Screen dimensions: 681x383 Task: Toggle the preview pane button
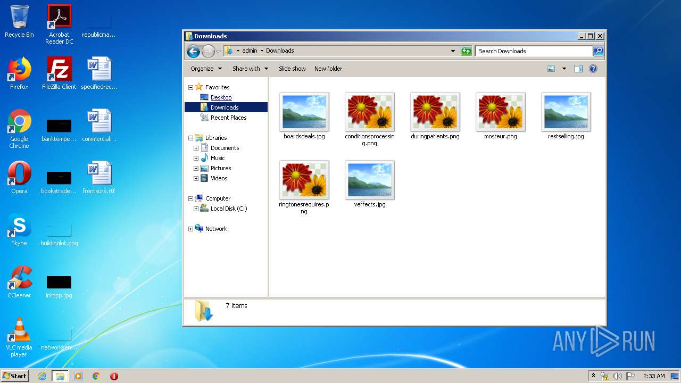pyautogui.click(x=578, y=69)
